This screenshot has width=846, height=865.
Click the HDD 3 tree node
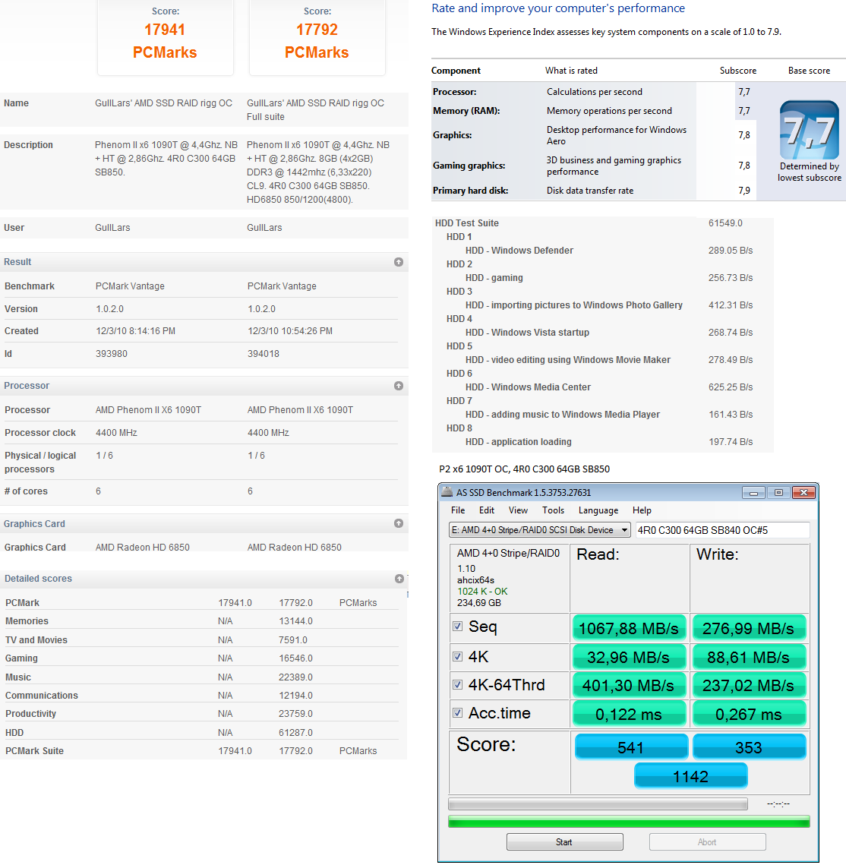[459, 292]
